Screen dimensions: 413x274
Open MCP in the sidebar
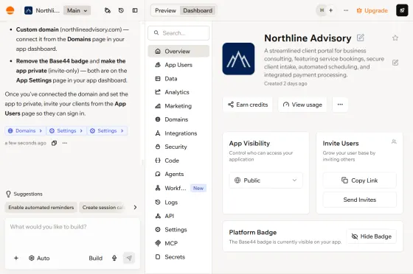point(178,244)
